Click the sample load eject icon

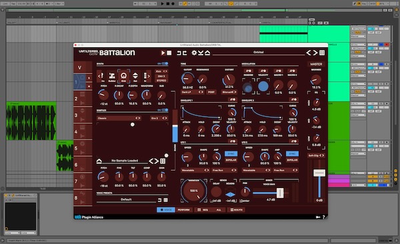pyautogui.click(x=99, y=161)
